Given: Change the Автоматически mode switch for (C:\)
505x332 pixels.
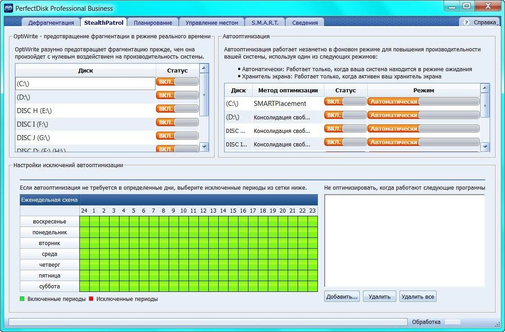Looking at the screenshot, I should (423, 102).
